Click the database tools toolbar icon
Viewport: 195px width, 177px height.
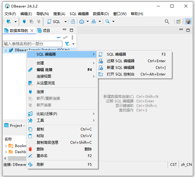94,21
